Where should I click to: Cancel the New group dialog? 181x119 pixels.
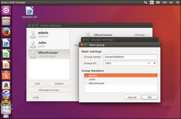coord(132,97)
